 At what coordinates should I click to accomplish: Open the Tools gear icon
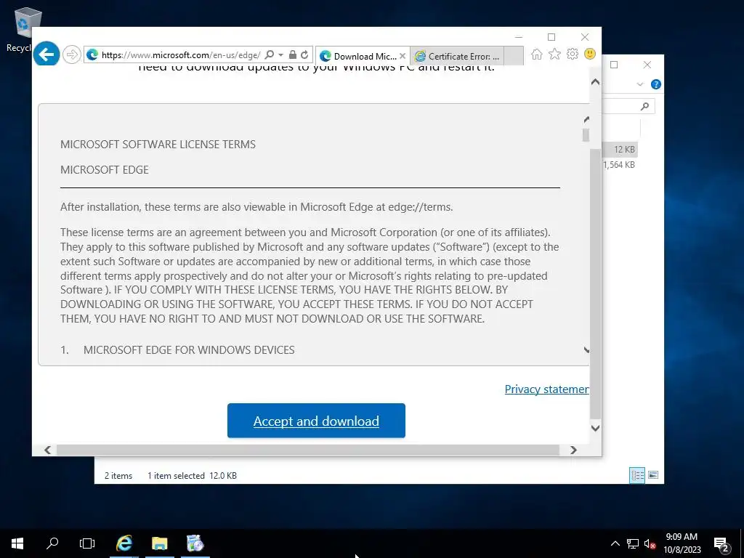coord(573,54)
